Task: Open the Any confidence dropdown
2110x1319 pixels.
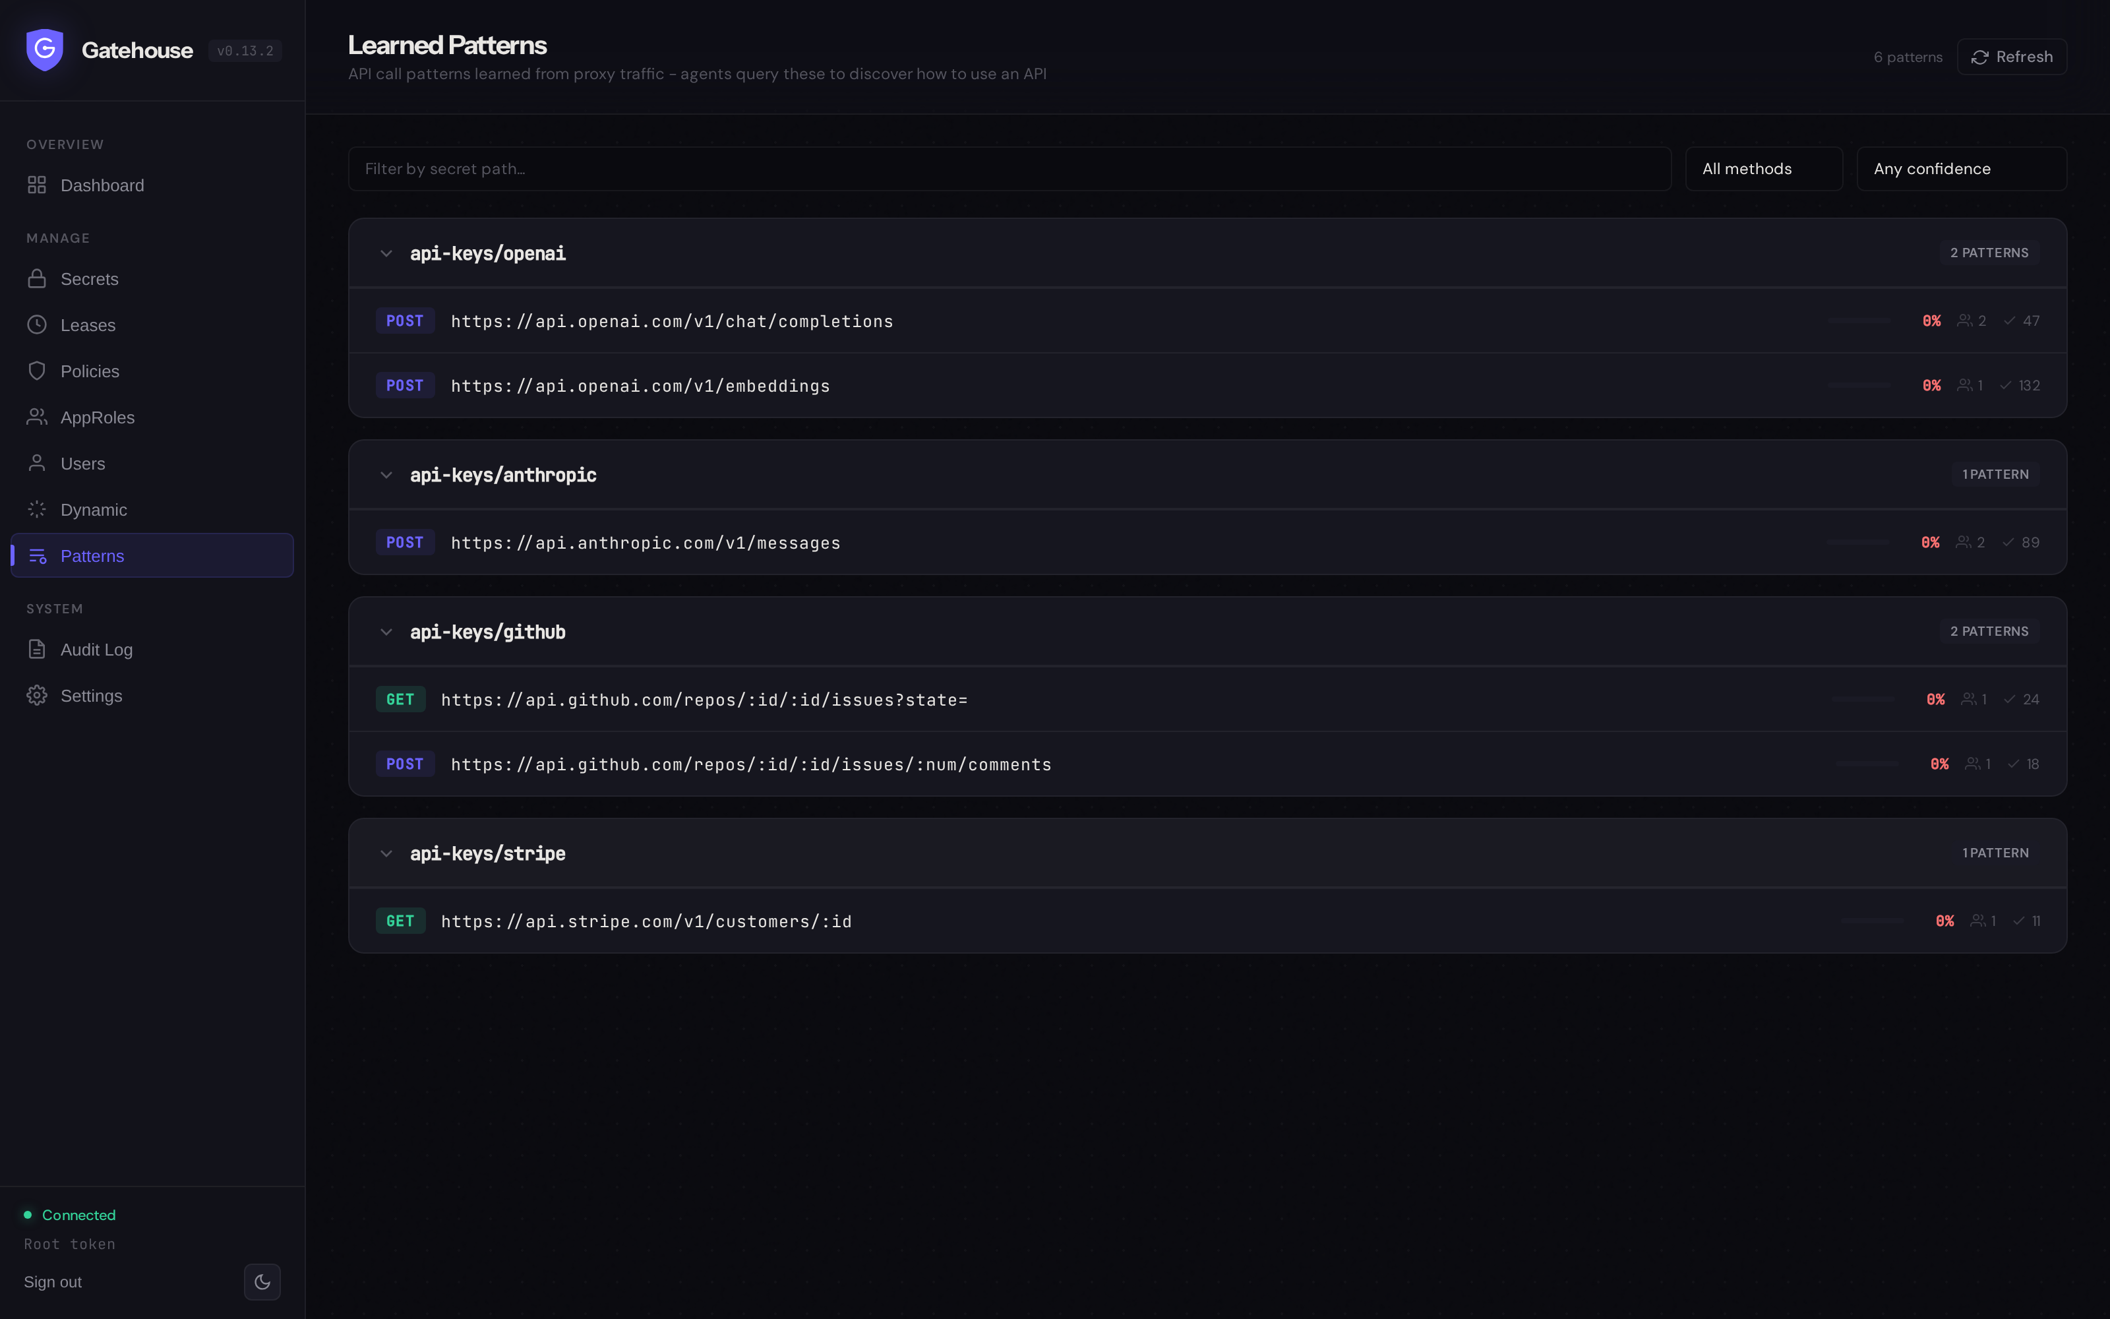Action: pos(1962,168)
